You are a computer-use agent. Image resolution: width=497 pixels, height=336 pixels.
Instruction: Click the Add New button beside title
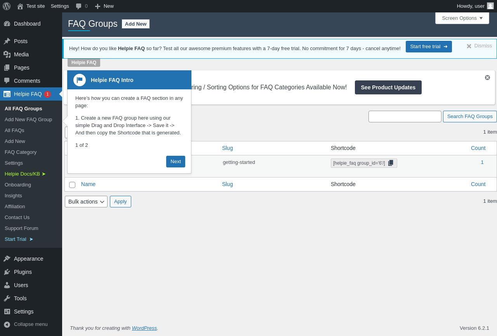click(x=136, y=24)
